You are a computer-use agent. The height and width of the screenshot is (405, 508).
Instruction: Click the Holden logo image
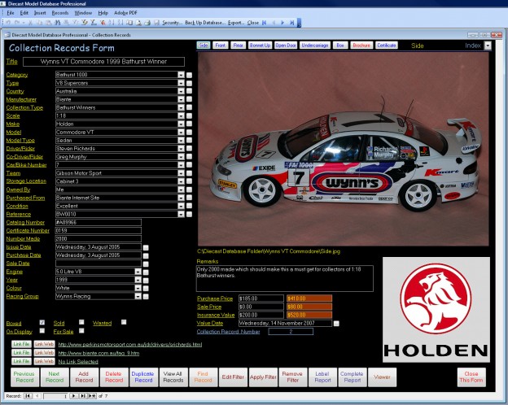coord(436,310)
